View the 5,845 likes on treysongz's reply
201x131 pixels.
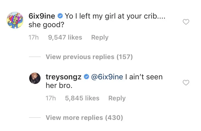click(x=82, y=98)
